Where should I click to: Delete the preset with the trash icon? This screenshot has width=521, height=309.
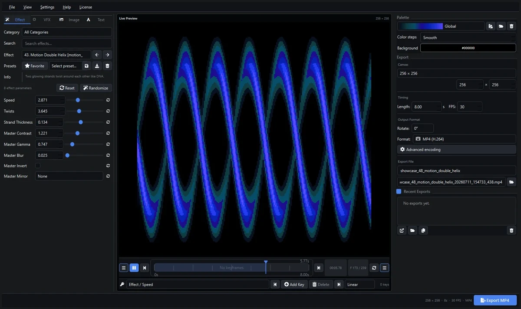(x=108, y=66)
